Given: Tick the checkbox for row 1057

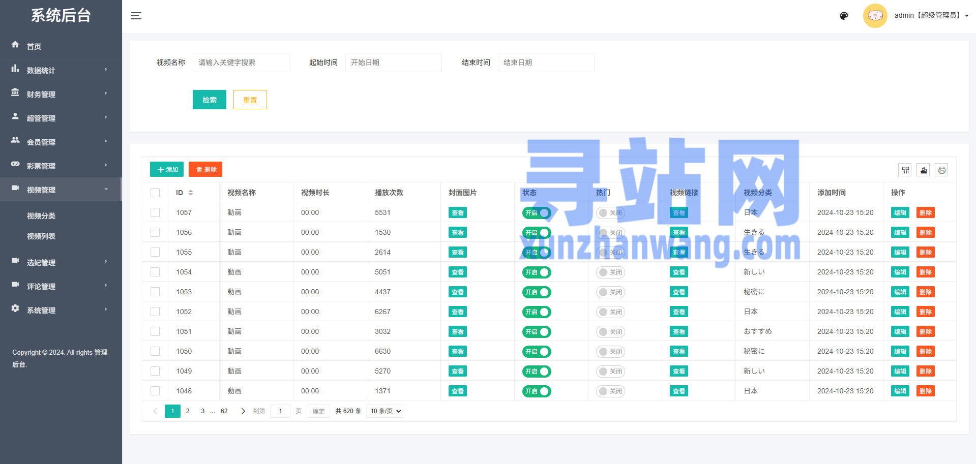Looking at the screenshot, I should pyautogui.click(x=155, y=212).
